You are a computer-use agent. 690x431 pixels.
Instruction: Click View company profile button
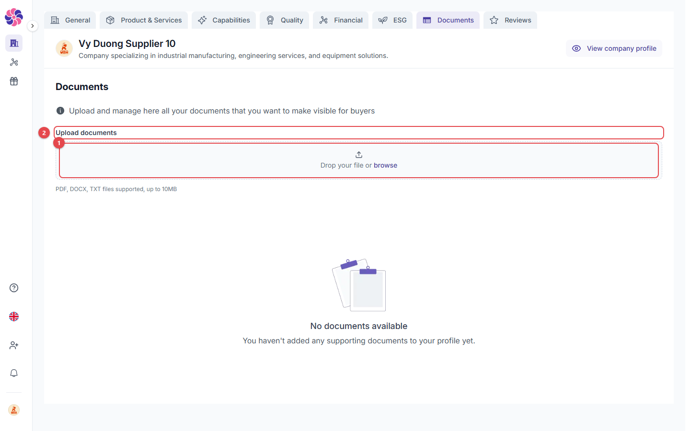pos(614,48)
